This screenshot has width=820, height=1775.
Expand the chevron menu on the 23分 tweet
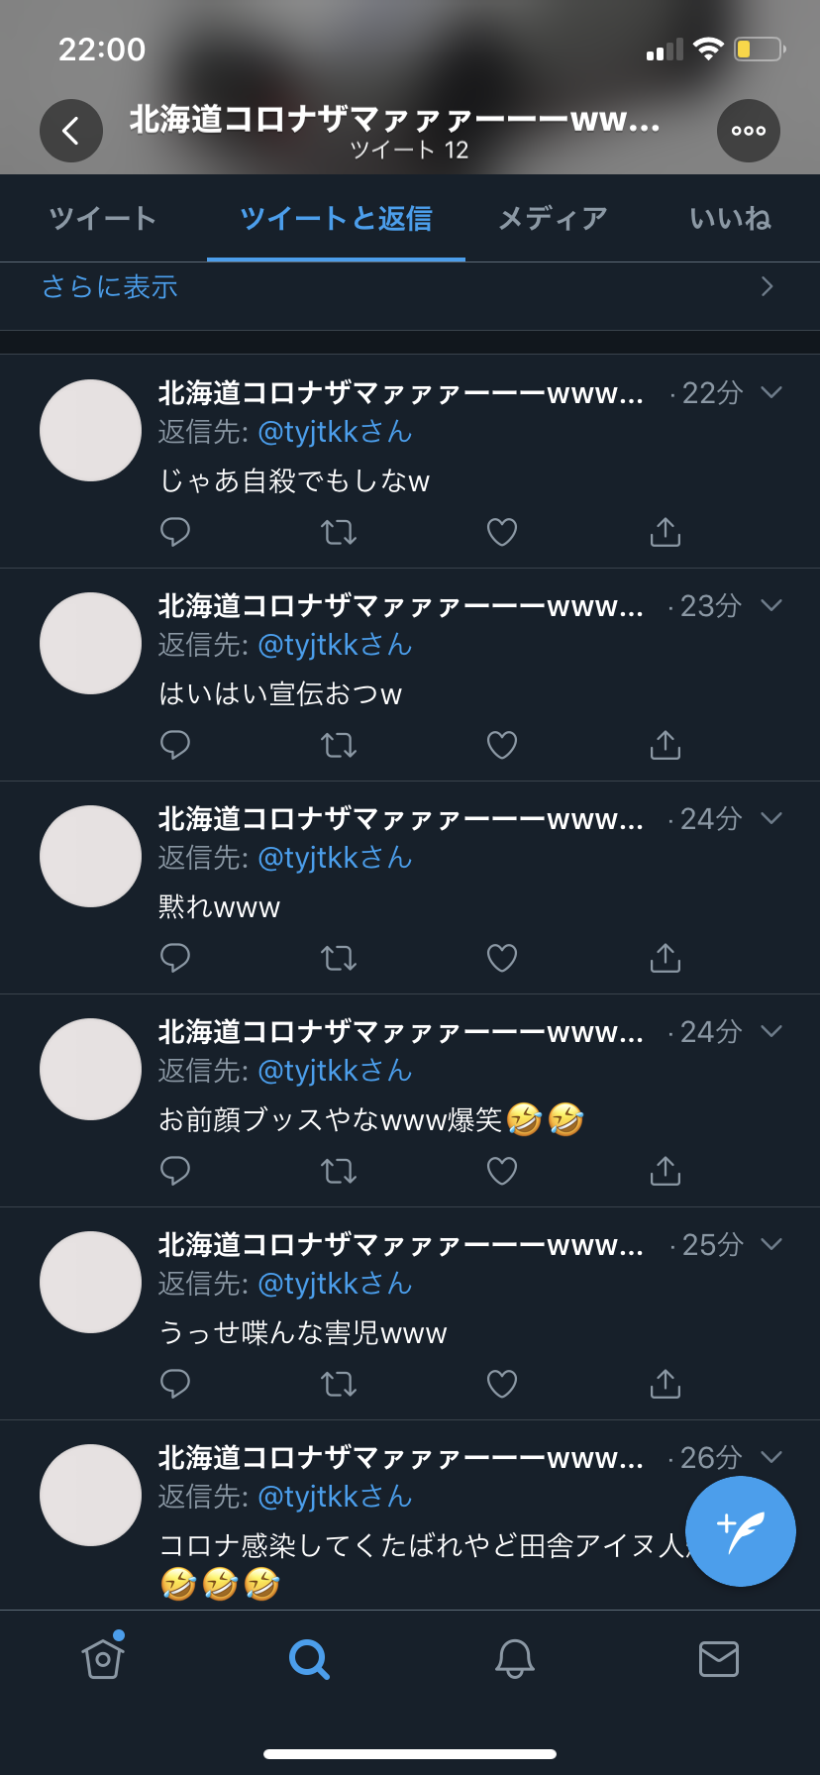[771, 605]
